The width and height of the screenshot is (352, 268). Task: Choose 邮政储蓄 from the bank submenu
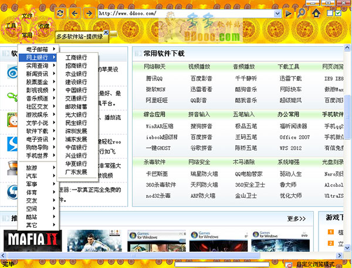coord(76,106)
